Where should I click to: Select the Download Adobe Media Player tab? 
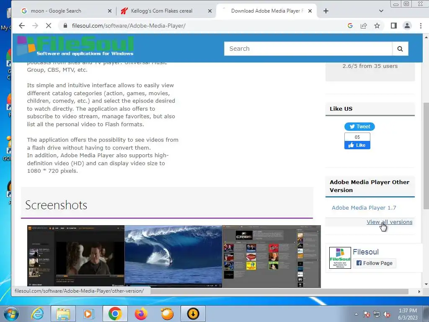click(267, 11)
